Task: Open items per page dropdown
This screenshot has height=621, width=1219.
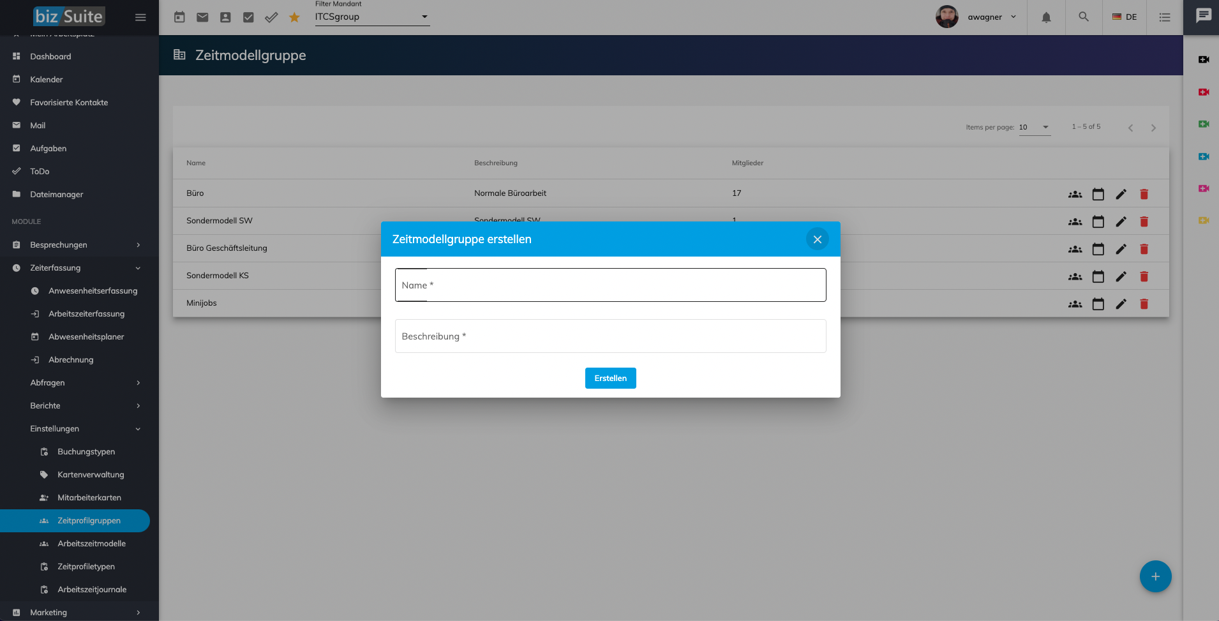Action: click(1034, 127)
